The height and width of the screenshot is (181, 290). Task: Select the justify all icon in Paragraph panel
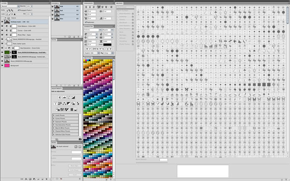(111, 7)
